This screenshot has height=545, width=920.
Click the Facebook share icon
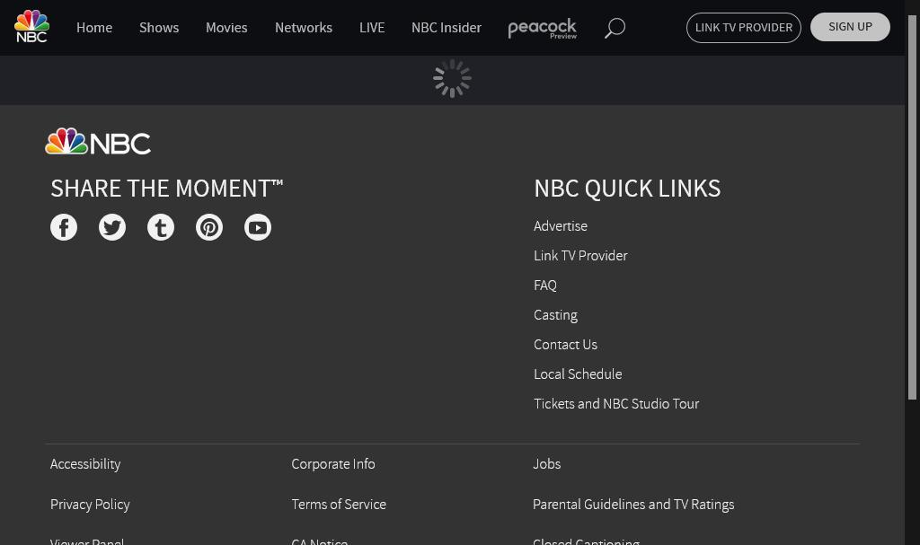(64, 227)
